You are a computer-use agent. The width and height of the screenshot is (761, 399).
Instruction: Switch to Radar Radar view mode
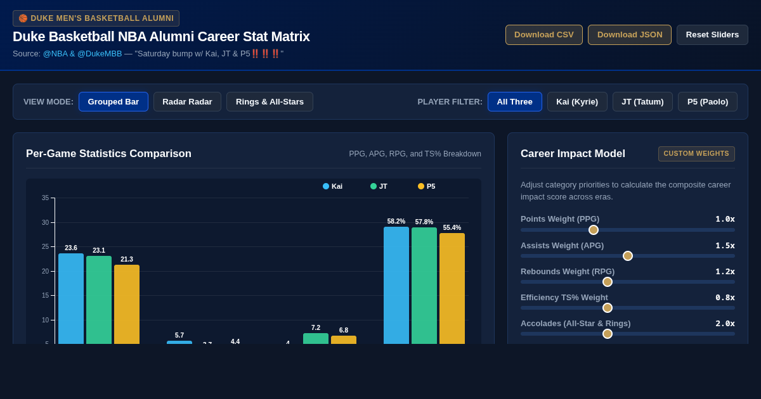click(x=187, y=102)
